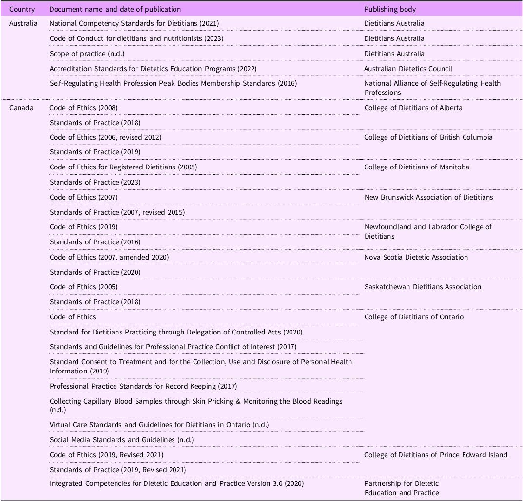Click 'Self-Regulating Health Profession Peak Bodies Membership Standards (2016)'
Screen dimensions: 523x501
click(x=173, y=83)
